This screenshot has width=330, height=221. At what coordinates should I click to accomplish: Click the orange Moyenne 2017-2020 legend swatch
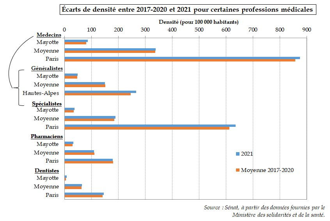(x=238, y=170)
